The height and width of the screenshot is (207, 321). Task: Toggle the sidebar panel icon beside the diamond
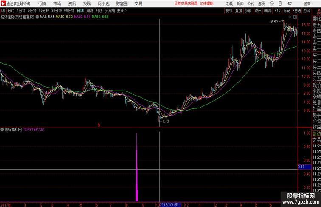(295, 17)
